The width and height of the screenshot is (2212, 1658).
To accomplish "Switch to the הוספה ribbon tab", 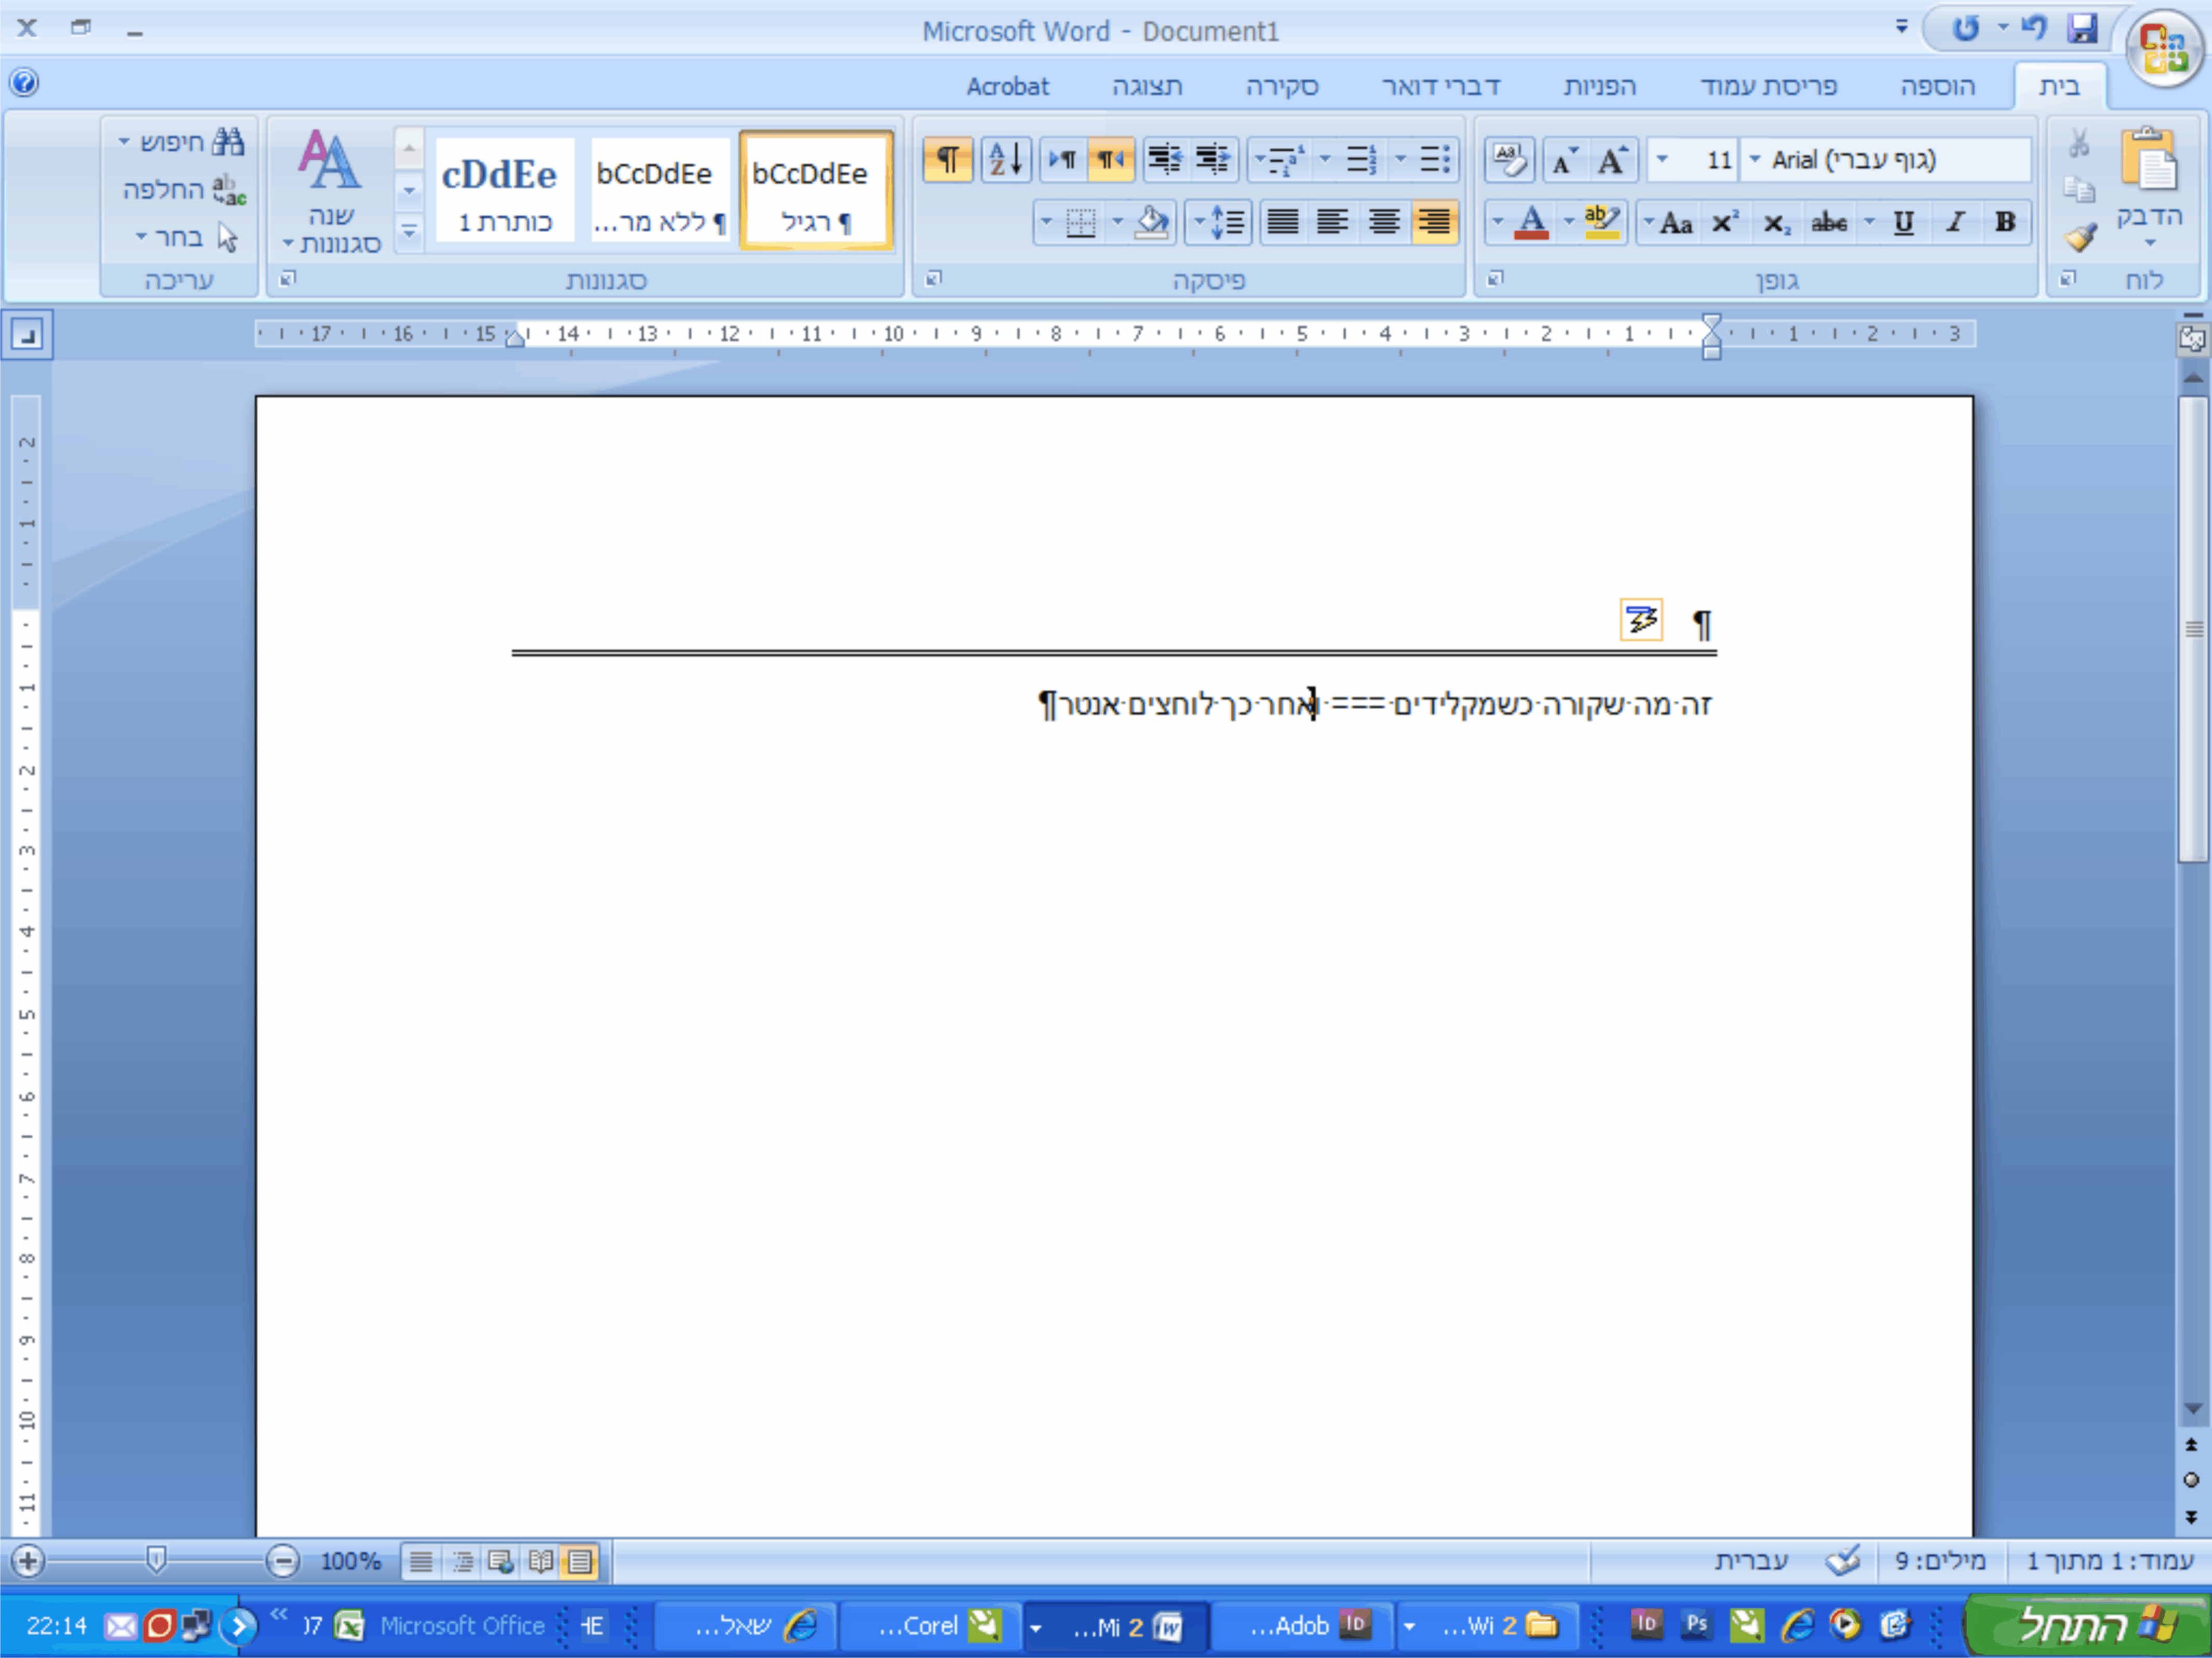I will pyautogui.click(x=1937, y=87).
